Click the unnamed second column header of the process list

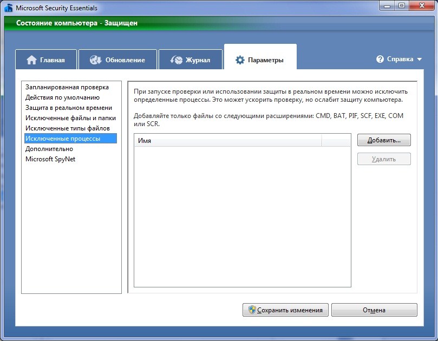(336, 141)
